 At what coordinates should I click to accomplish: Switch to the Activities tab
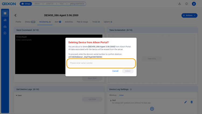coord(69,22)
